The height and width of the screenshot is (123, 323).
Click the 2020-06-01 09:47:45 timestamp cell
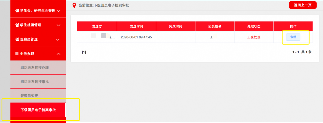tap(136, 37)
